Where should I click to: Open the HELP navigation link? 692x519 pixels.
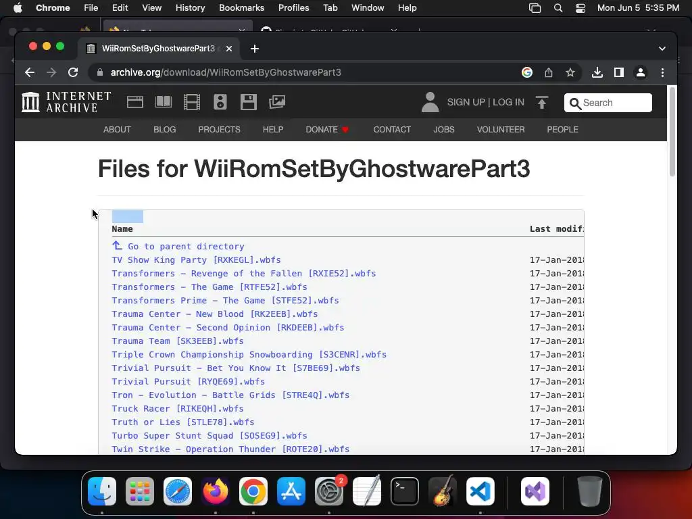click(273, 129)
